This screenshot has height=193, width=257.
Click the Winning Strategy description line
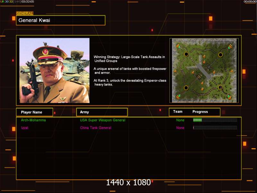pyautogui.click(x=129, y=59)
